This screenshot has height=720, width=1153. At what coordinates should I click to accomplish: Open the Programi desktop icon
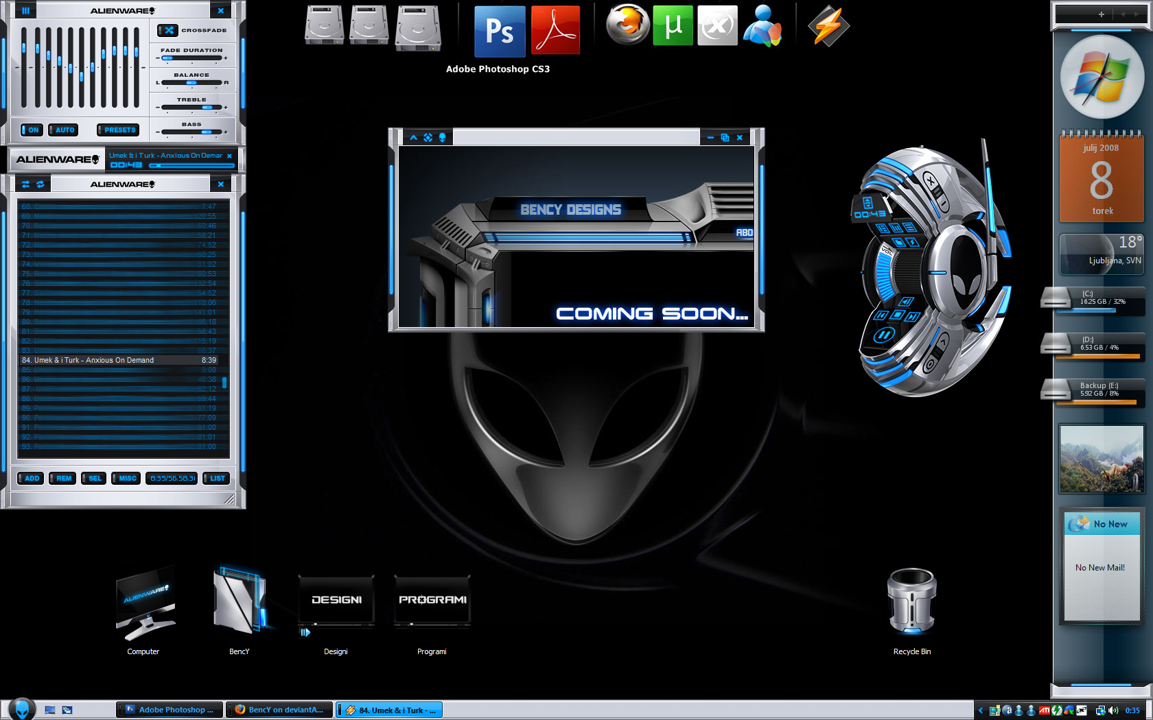(x=432, y=614)
